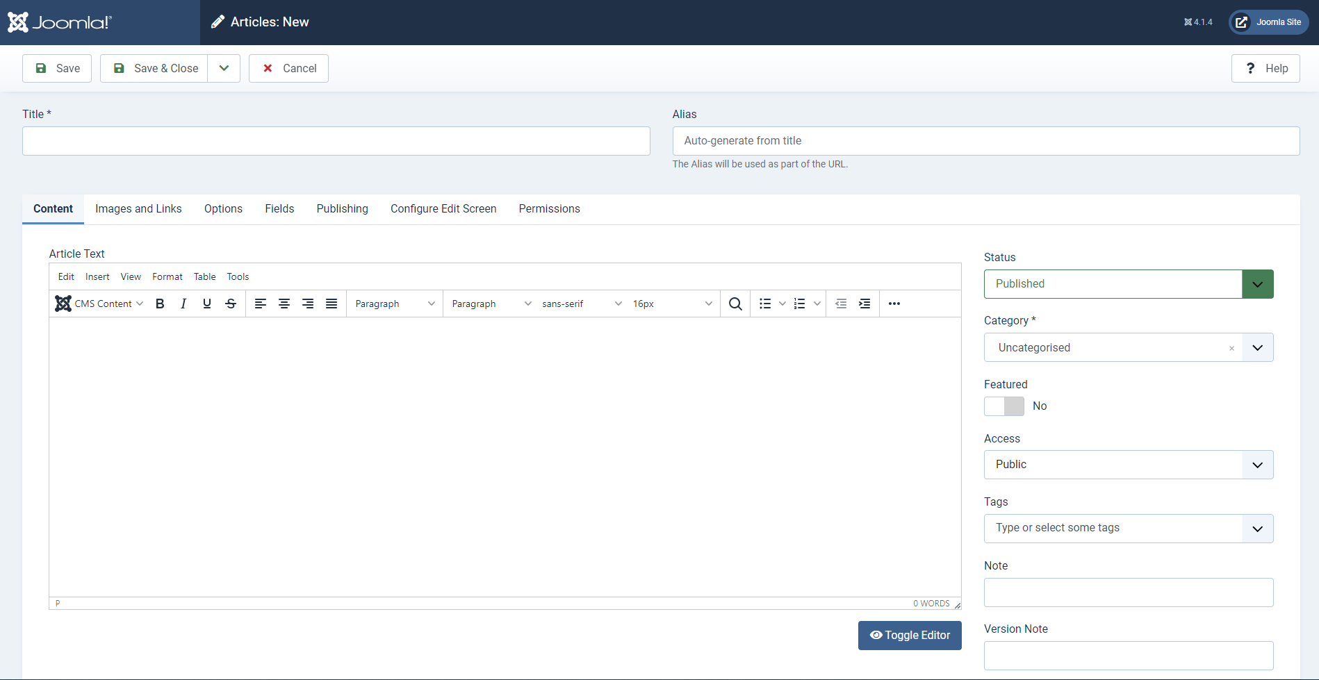Click the Save button

coord(57,68)
